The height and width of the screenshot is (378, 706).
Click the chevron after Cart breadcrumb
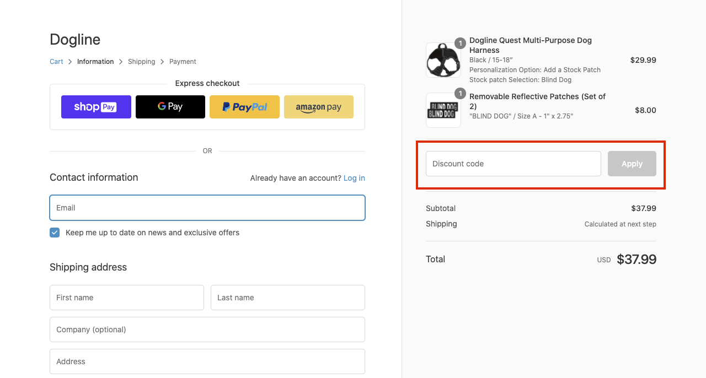(70, 62)
